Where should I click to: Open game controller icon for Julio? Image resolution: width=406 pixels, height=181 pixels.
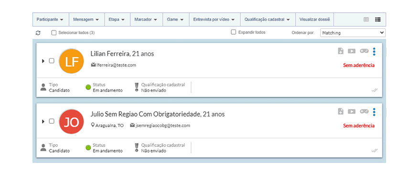364,111
